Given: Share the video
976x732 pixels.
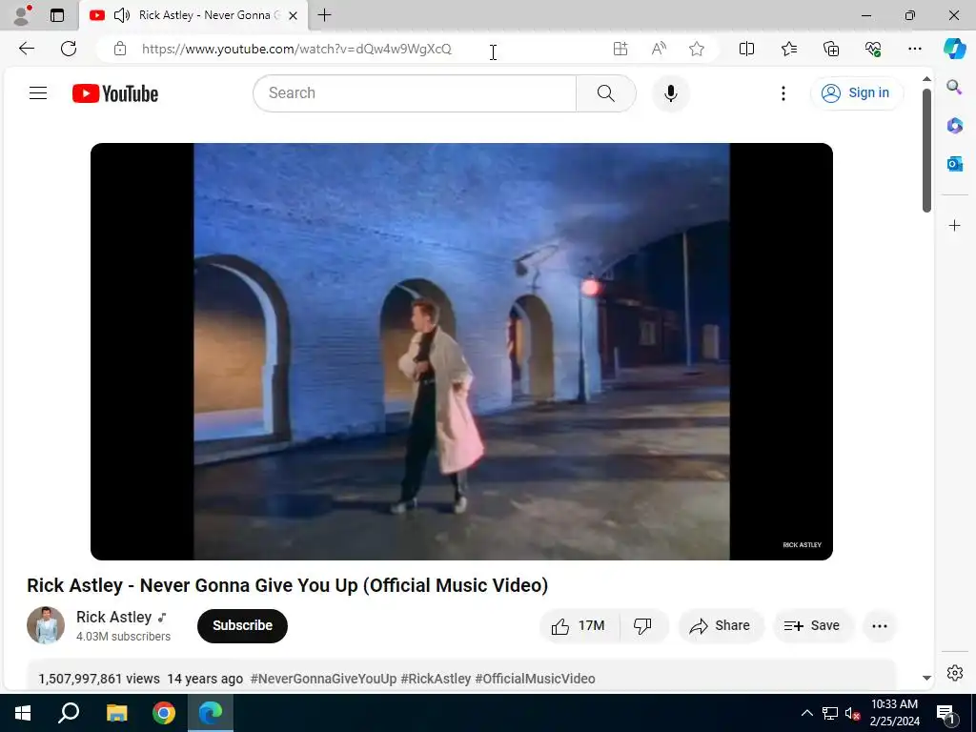Looking at the screenshot, I should coord(720,625).
